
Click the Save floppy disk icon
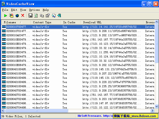(30, 16)
